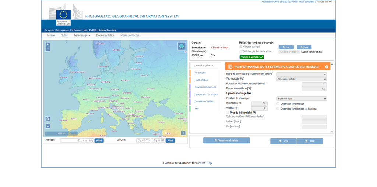Toggle Horizon calculé checkbox
Screen dimensions: 377x187
[241, 47]
